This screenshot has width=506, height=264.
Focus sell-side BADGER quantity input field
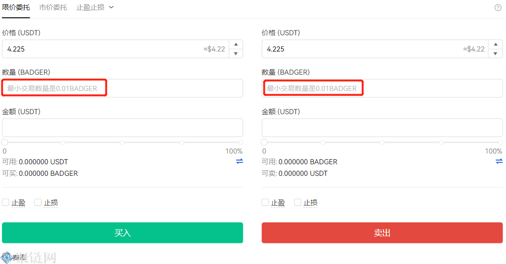(x=382, y=88)
